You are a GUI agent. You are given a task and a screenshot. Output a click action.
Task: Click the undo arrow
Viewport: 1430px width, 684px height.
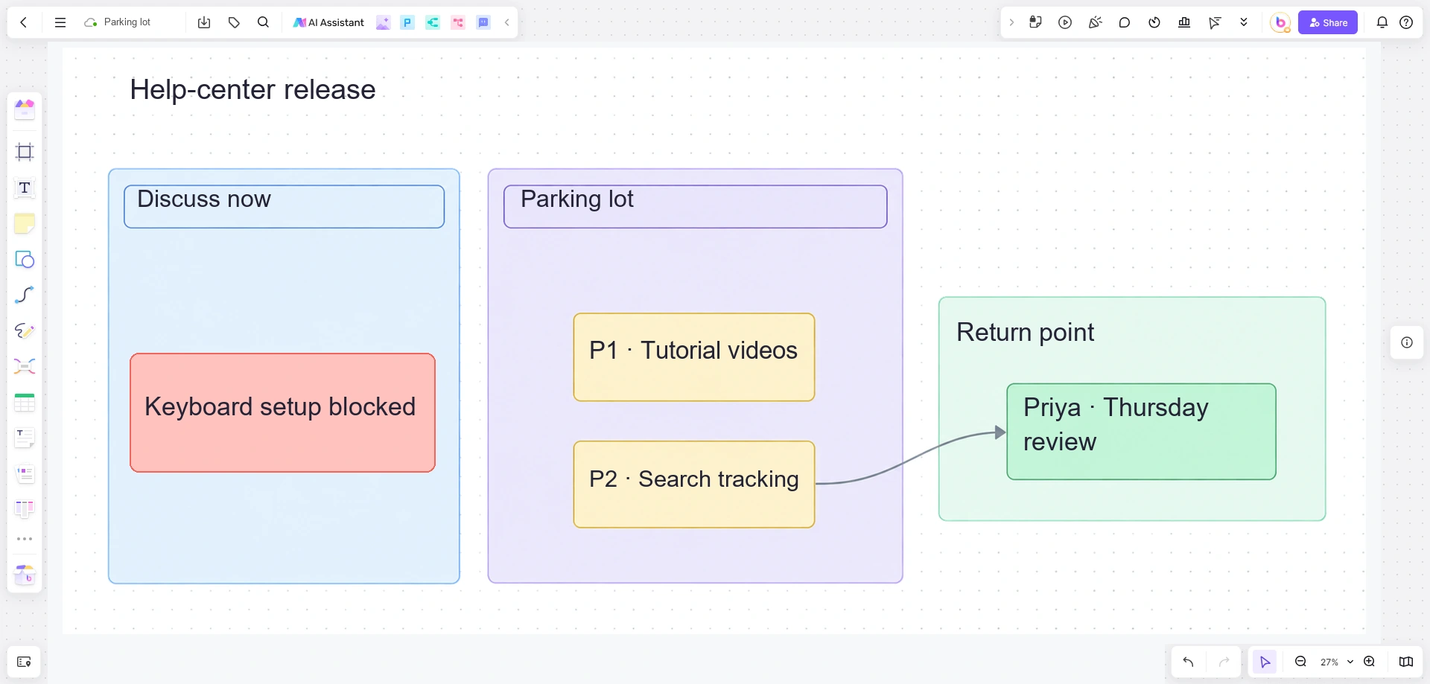tap(1189, 662)
